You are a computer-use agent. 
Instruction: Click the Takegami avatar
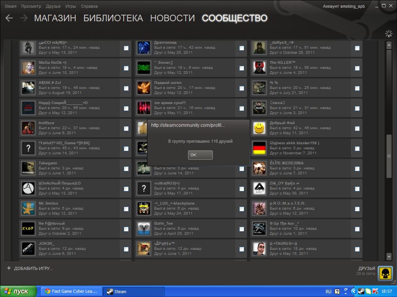pos(28,169)
